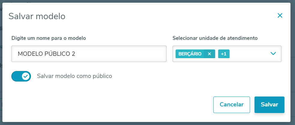Click the MODELO PÚBLICO 2 text
The height and width of the screenshot is (125, 295).
tap(47, 54)
